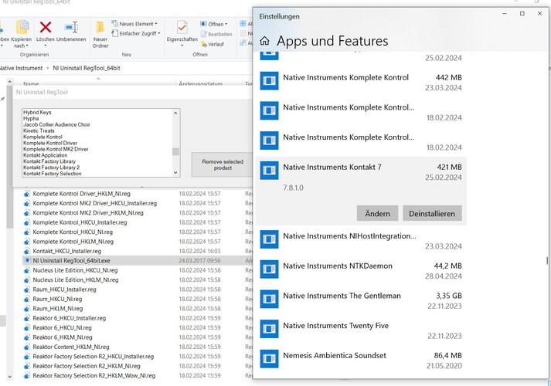551x386 pixels.
Task: Select Nemesis Ambientica Soundset entry
Action: 361,360
